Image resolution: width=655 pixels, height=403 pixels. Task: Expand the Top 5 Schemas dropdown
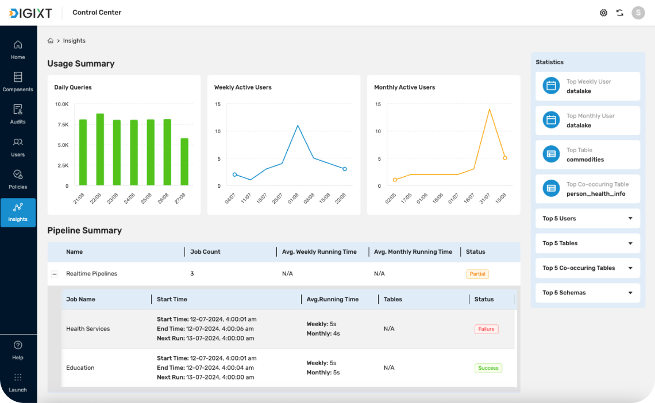click(588, 292)
